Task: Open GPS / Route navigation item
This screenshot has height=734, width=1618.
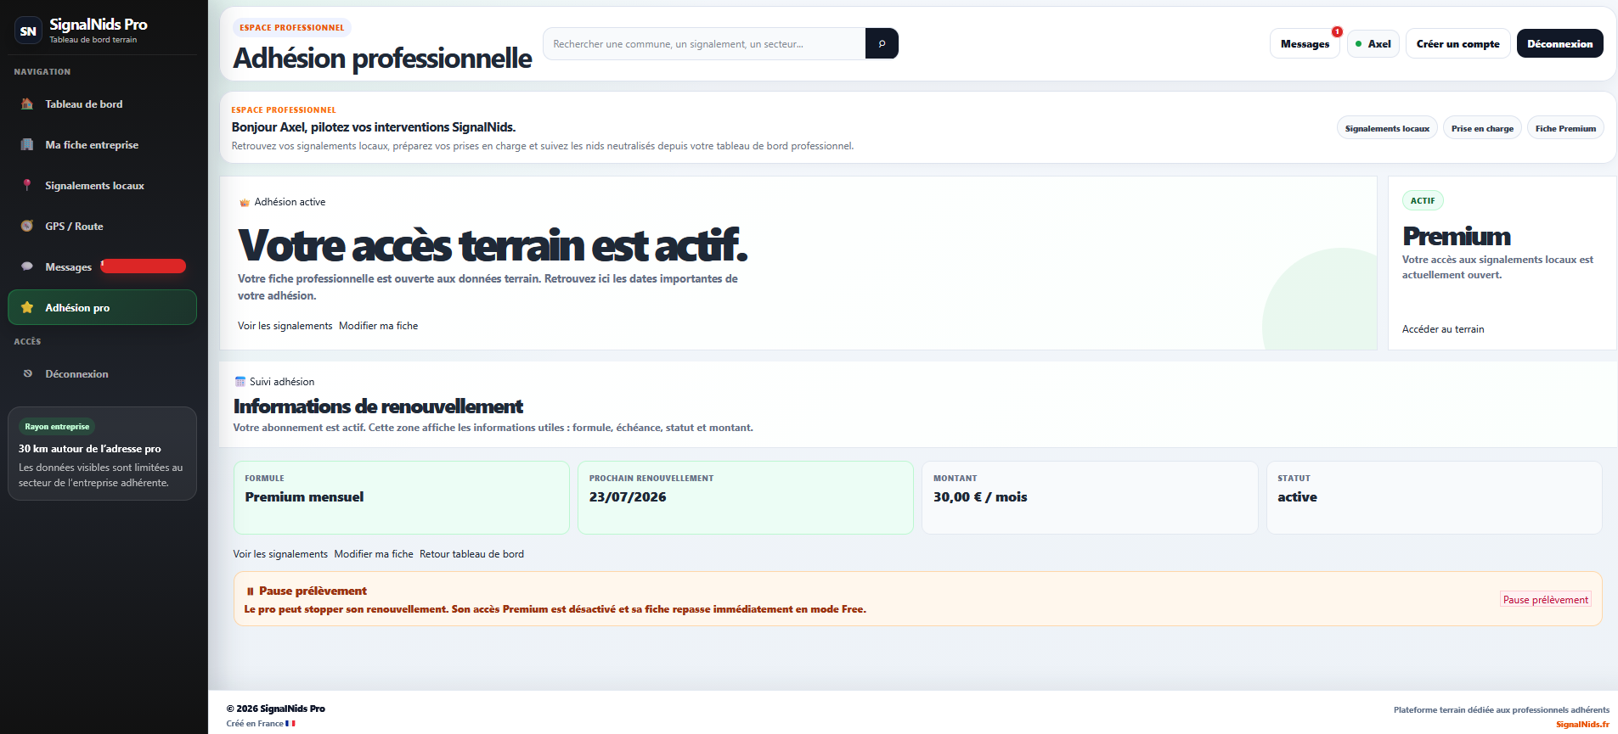Action: pos(102,226)
